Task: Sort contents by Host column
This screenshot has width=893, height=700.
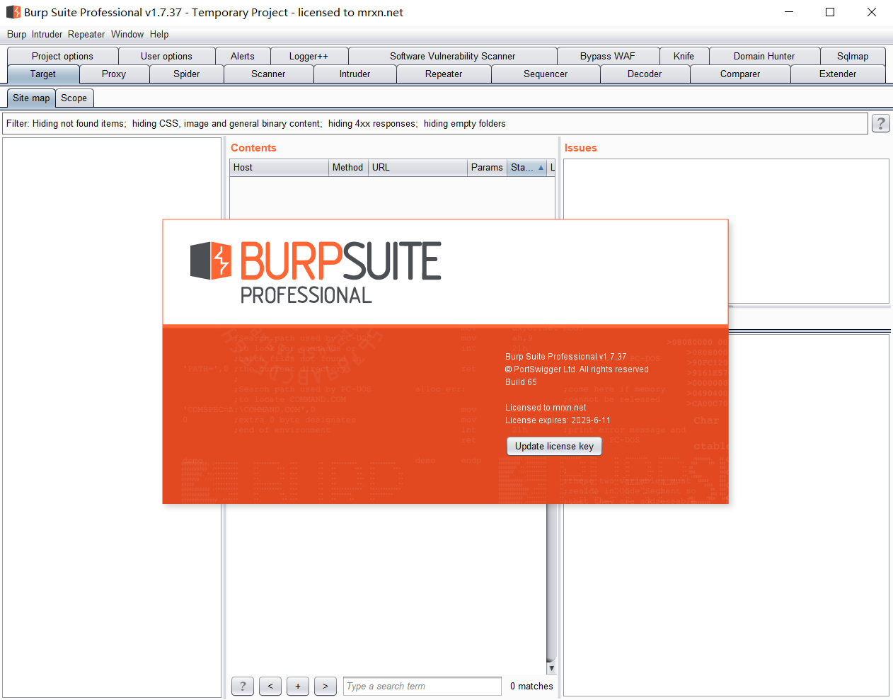Action: tap(279, 168)
